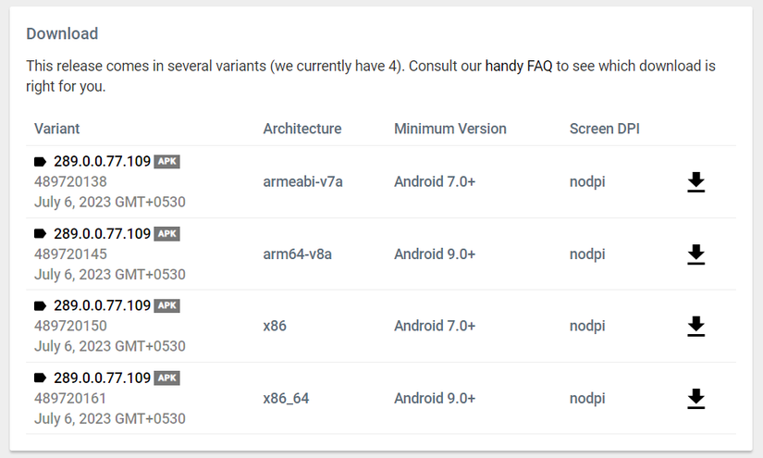763x458 pixels.
Task: Open version 289.0.0.77.109 link for armeabi-v7a
Action: pyautogui.click(x=102, y=161)
